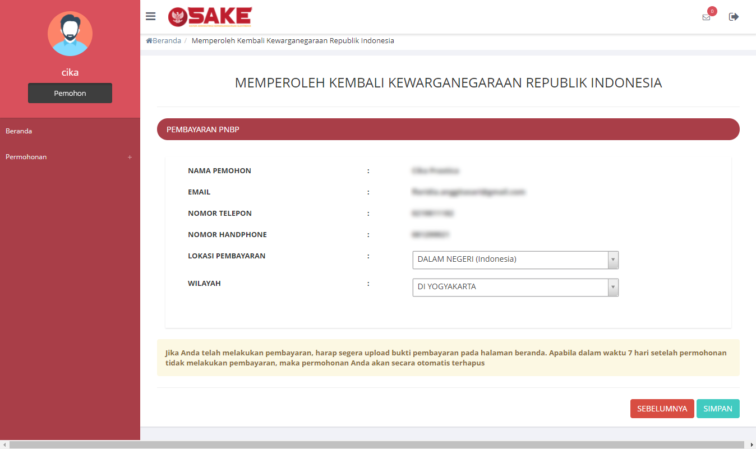Click the username text cika
Viewport: 756px width, 449px height.
tap(70, 72)
